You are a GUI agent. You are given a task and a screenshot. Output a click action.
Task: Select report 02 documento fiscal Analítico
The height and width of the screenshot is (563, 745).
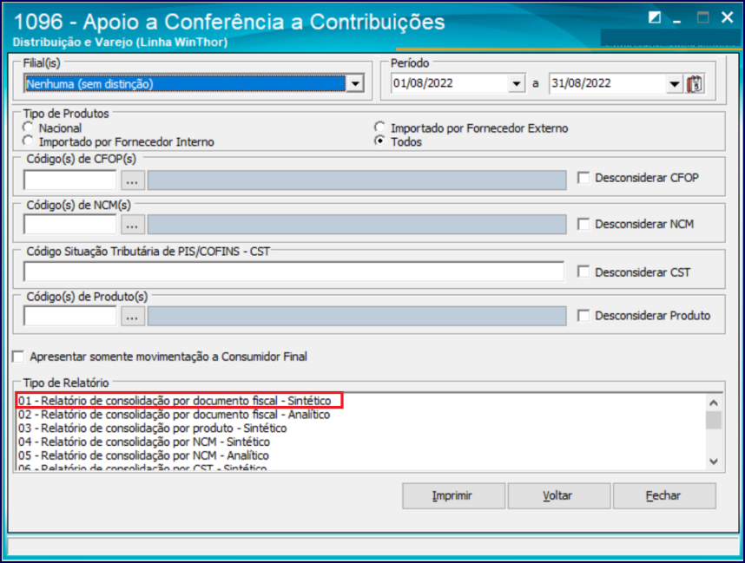pos(174,415)
